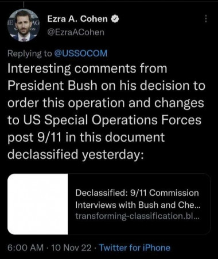Click the 'post 9/11 in this document' line
218x259 pixels.
[86, 137]
